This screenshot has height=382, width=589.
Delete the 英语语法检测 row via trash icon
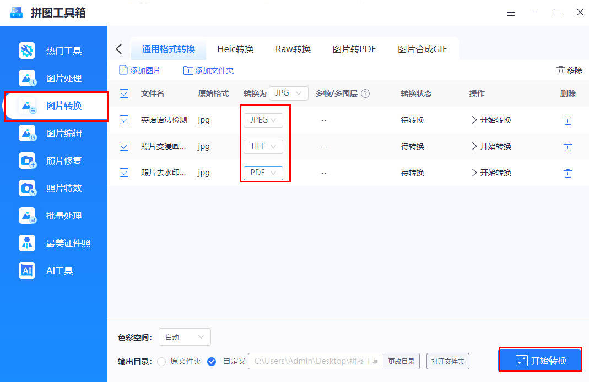568,120
